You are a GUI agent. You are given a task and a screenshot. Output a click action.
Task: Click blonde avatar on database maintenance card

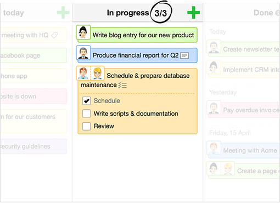tap(97, 73)
